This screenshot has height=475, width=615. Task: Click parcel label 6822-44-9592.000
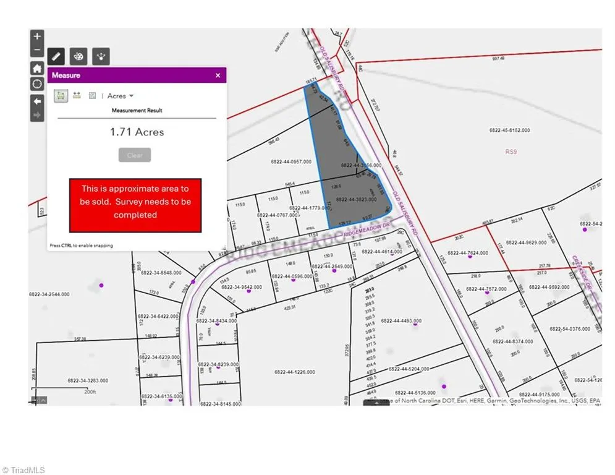tap(549, 287)
